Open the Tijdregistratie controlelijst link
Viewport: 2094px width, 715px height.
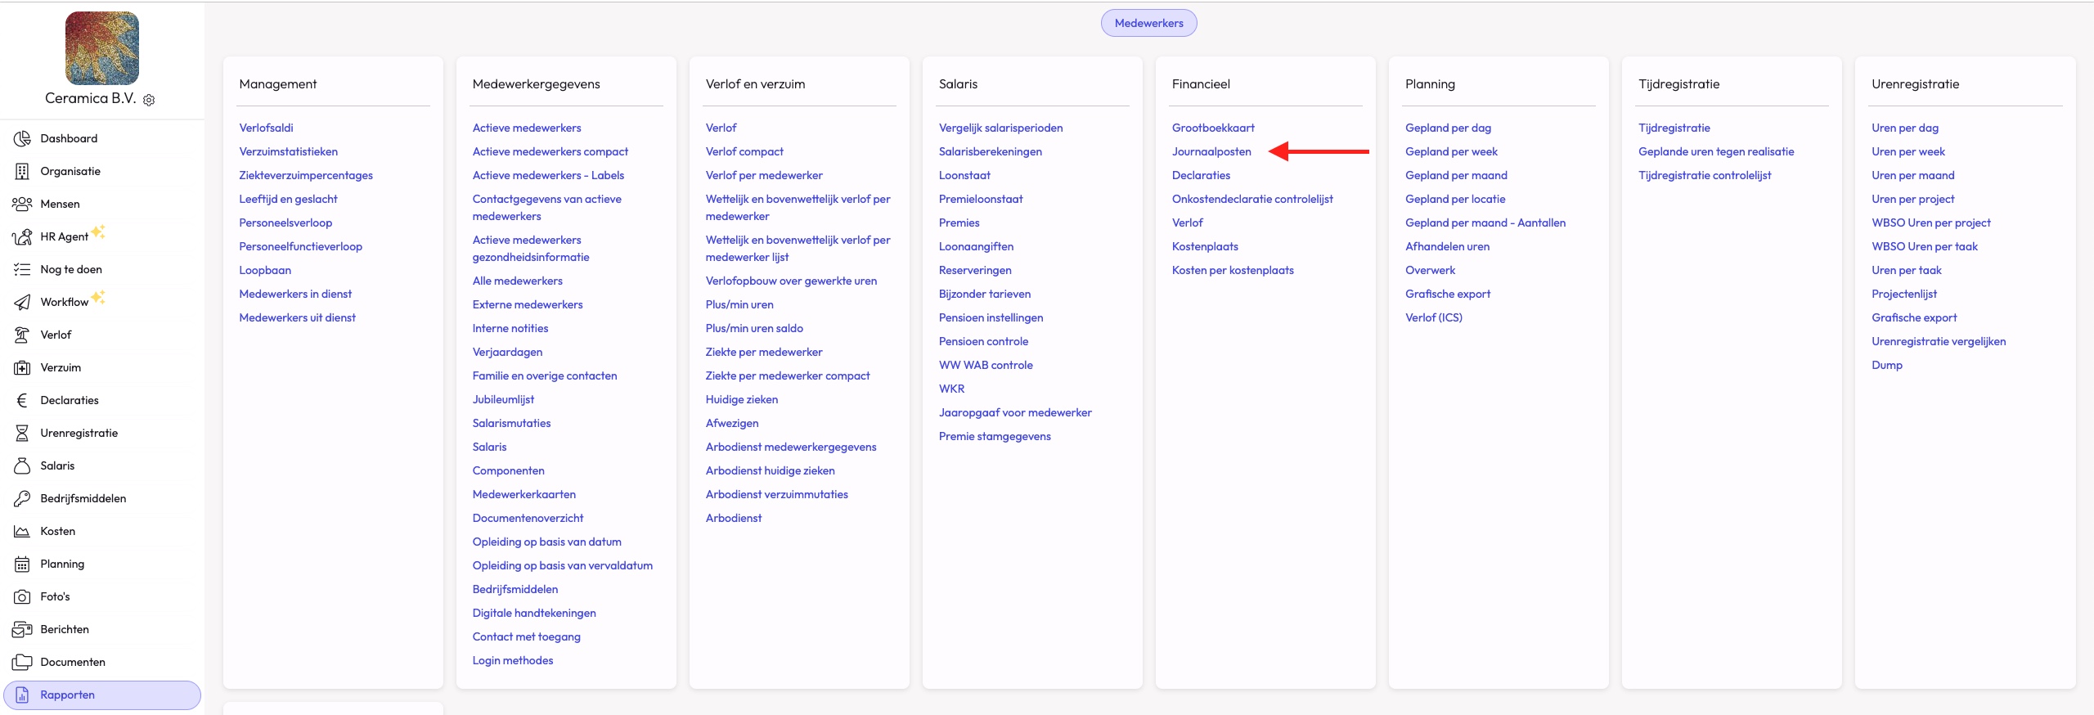tap(1705, 175)
